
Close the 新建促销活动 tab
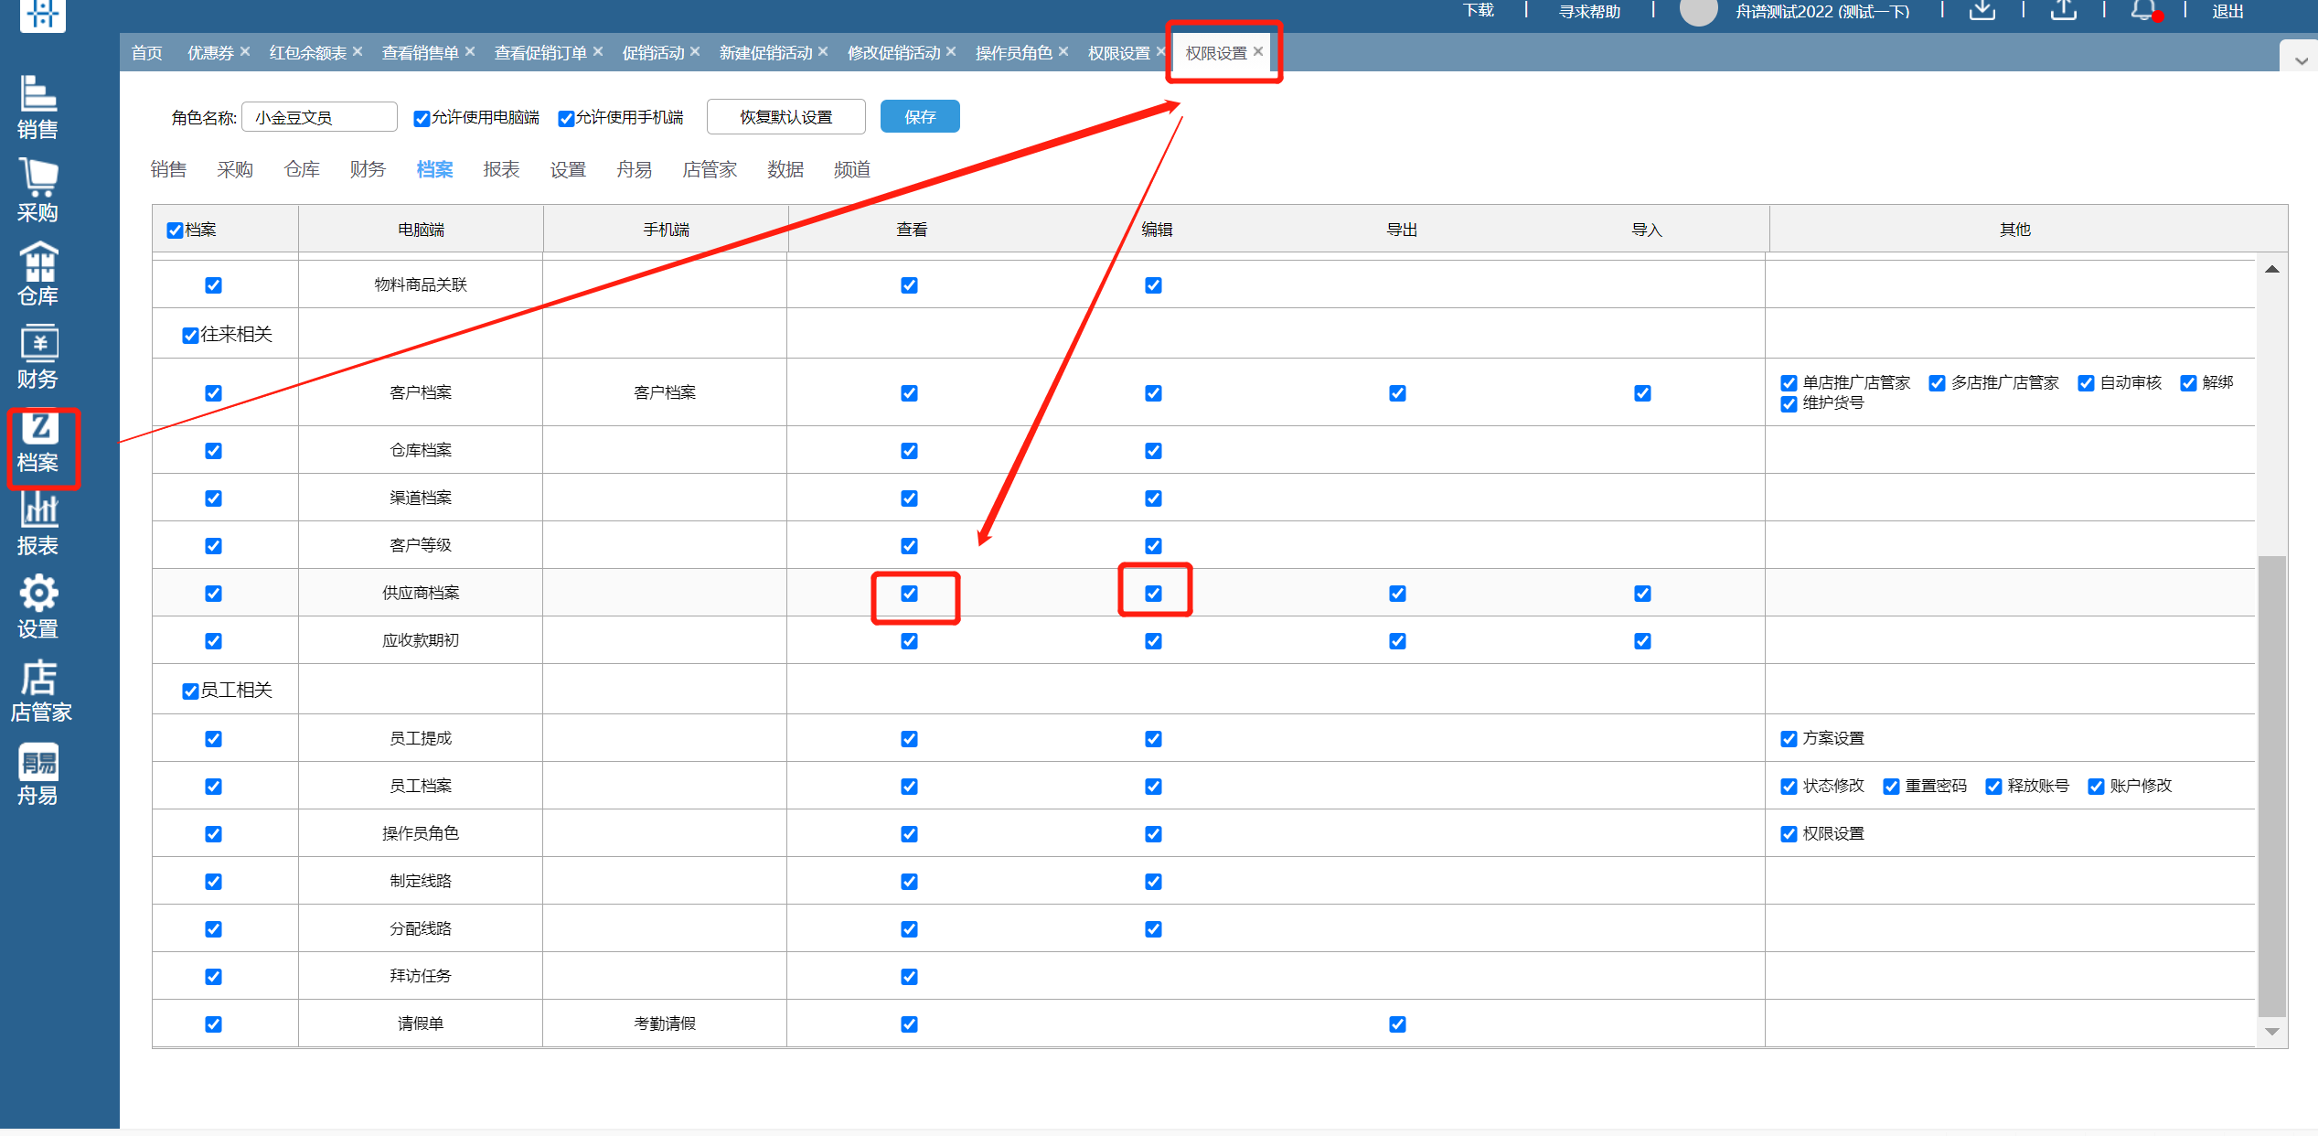point(823,51)
